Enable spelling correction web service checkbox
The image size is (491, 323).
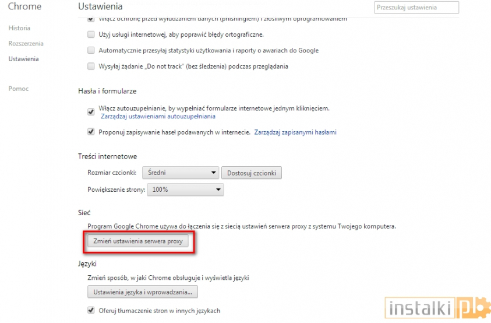click(91, 35)
